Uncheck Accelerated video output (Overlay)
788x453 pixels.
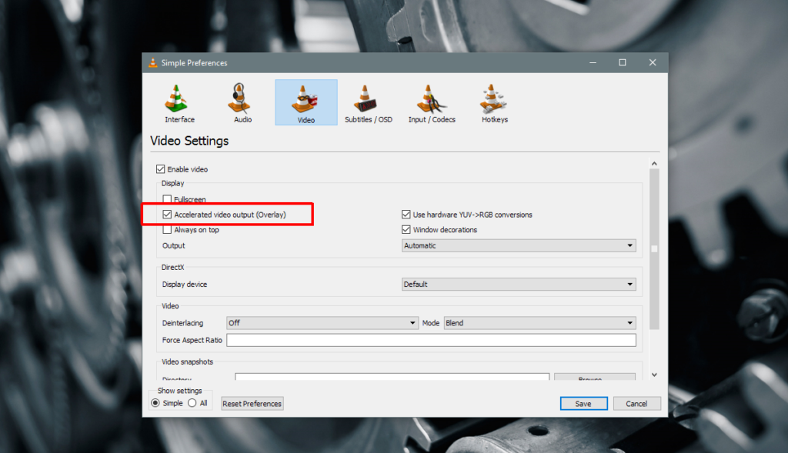click(168, 215)
